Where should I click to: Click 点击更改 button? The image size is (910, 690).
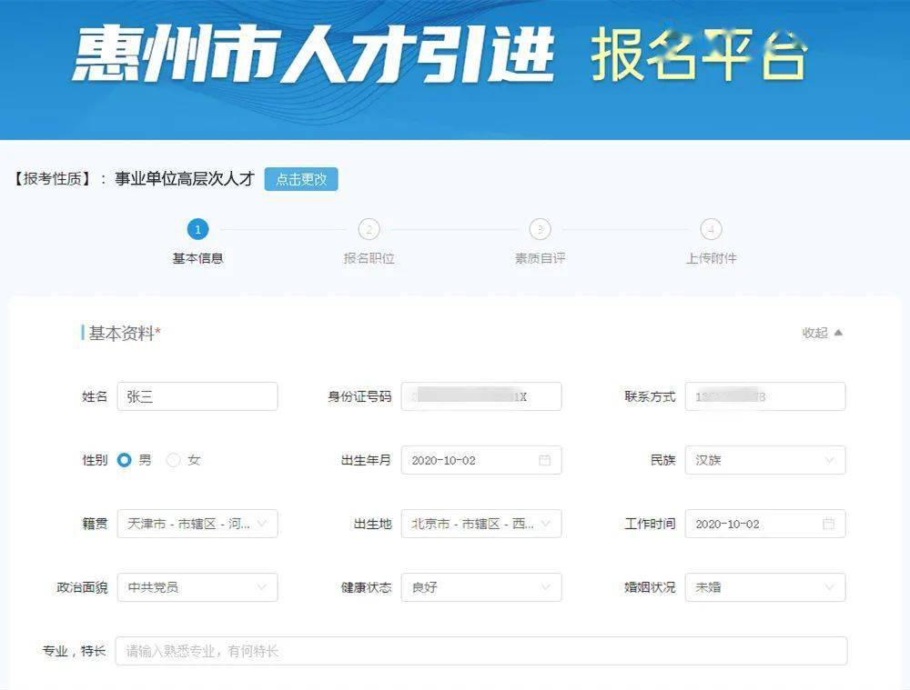tap(301, 179)
